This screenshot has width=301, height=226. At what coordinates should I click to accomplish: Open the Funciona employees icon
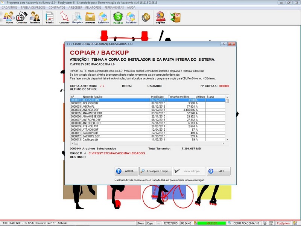coord(35,17)
